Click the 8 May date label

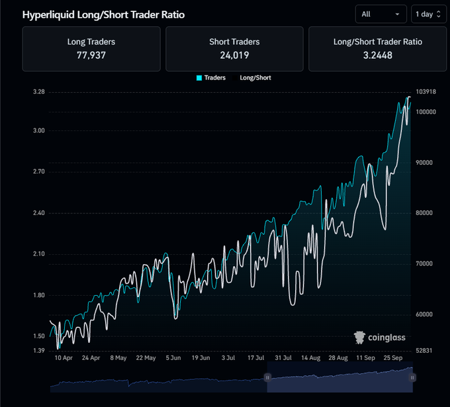tap(118, 358)
